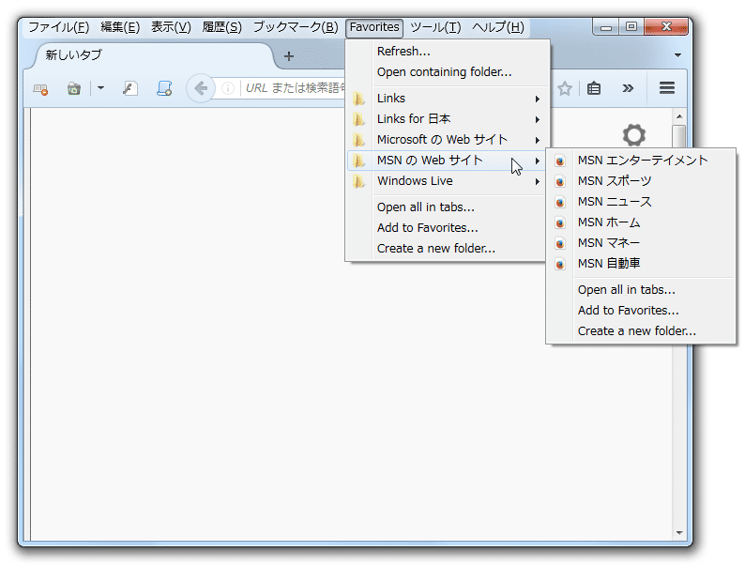745x567 pixels.
Task: Click Links for 日本 folder icon
Action: click(x=359, y=119)
